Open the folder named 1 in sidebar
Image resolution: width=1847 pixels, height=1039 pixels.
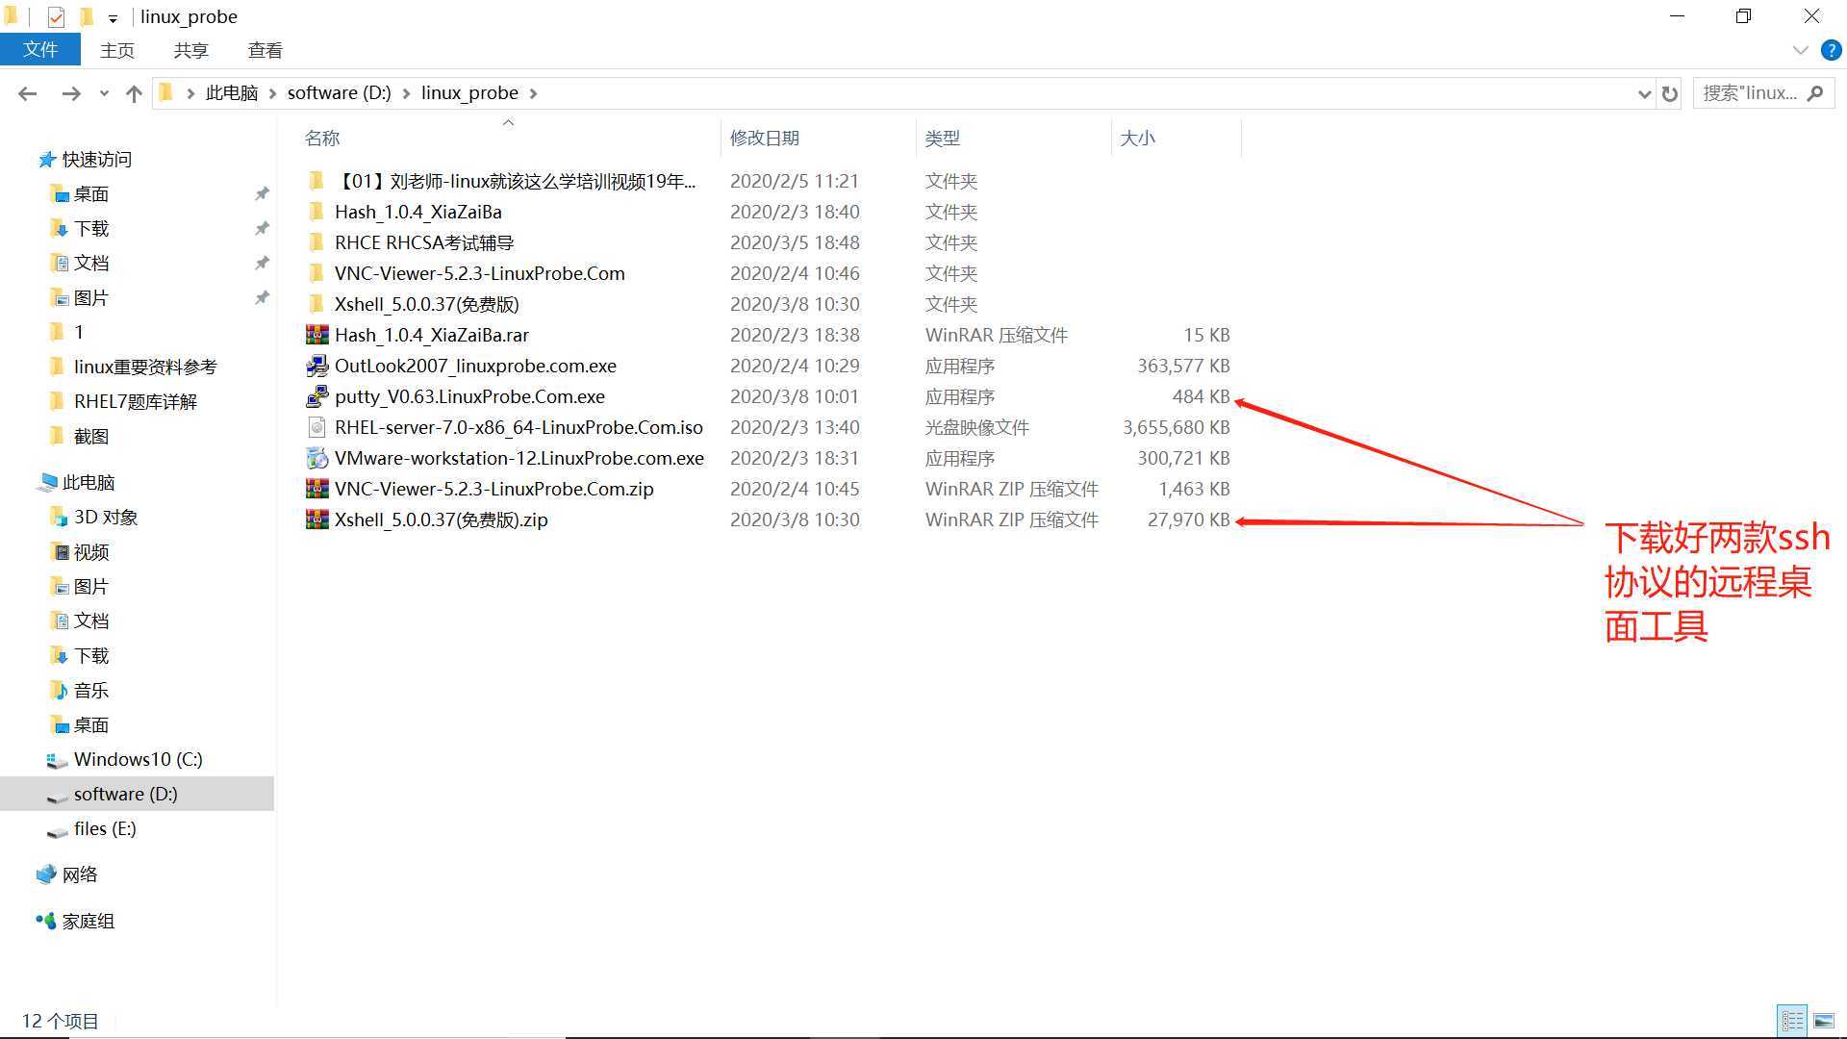point(78,333)
